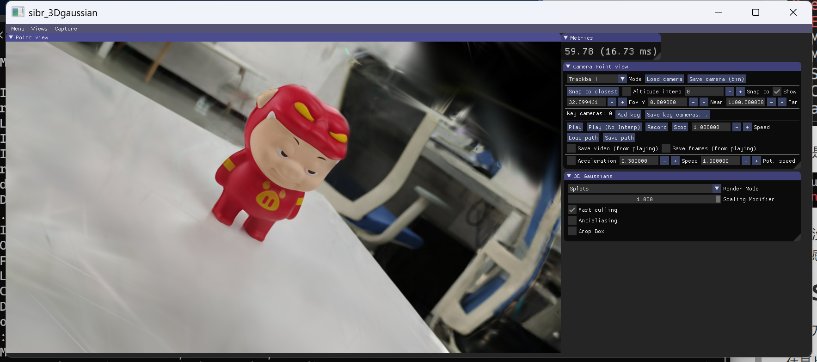This screenshot has width=817, height=362.
Task: Collapse the Point view panel
Action: (x=11, y=37)
